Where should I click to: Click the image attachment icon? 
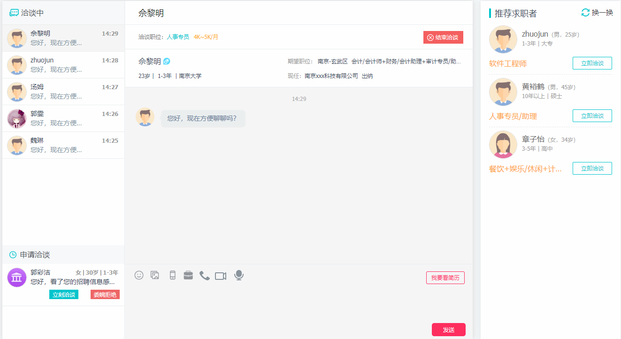[x=155, y=275]
